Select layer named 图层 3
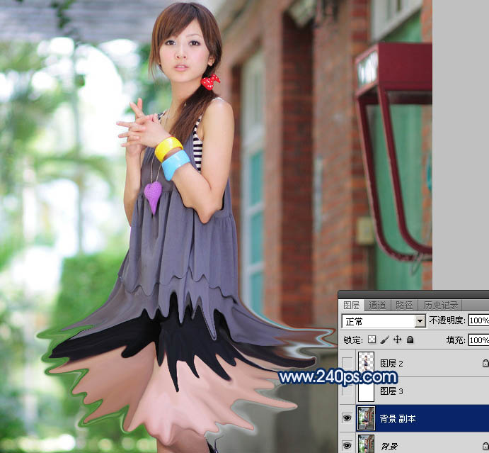489x453 pixels. (391, 391)
